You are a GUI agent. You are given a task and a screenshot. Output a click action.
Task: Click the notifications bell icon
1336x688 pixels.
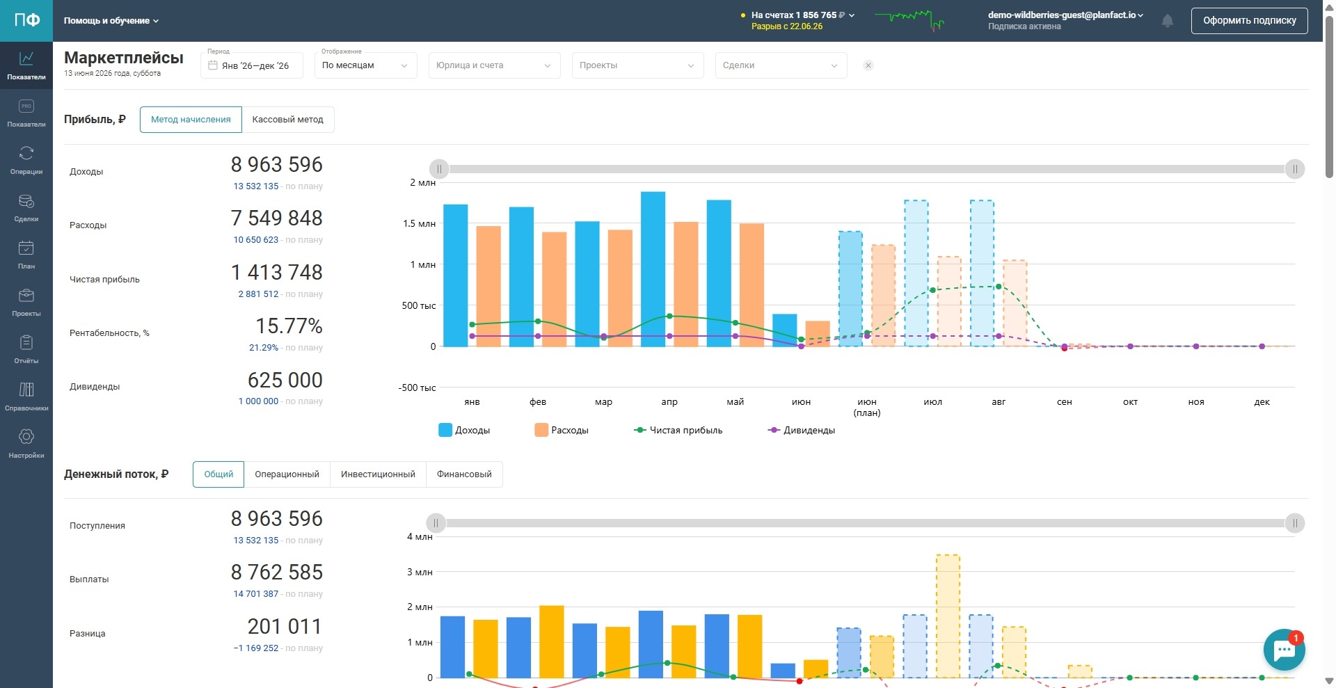(x=1168, y=21)
